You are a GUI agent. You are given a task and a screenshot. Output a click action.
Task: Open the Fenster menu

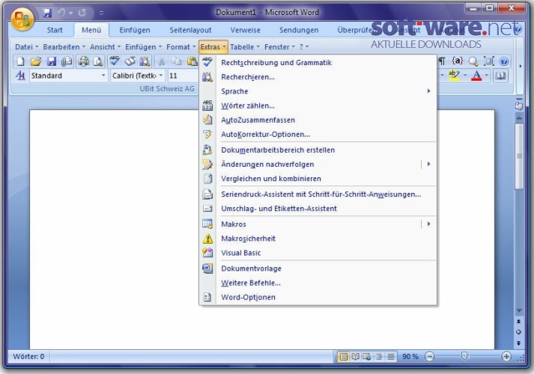[x=279, y=47]
